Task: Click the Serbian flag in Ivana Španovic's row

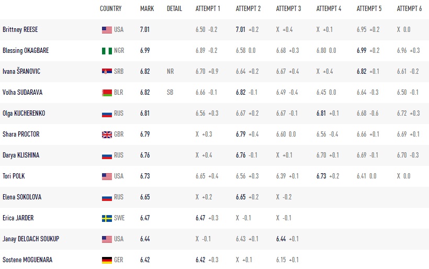Action: (x=107, y=72)
